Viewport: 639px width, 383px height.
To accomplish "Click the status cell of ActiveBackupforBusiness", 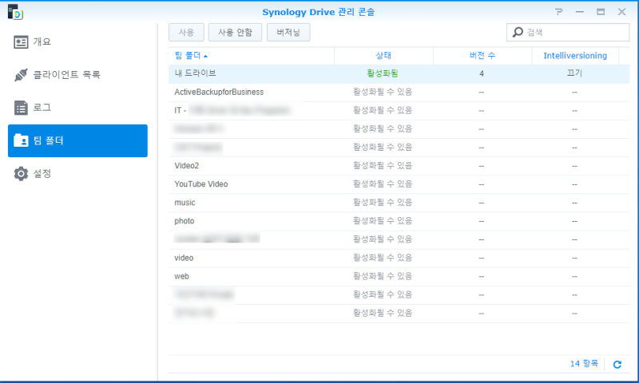I will (x=383, y=92).
